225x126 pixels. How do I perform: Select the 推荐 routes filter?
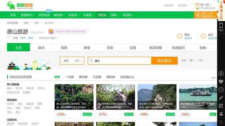tap(57, 77)
